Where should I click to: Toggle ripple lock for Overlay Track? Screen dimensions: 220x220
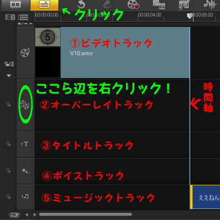8,105
